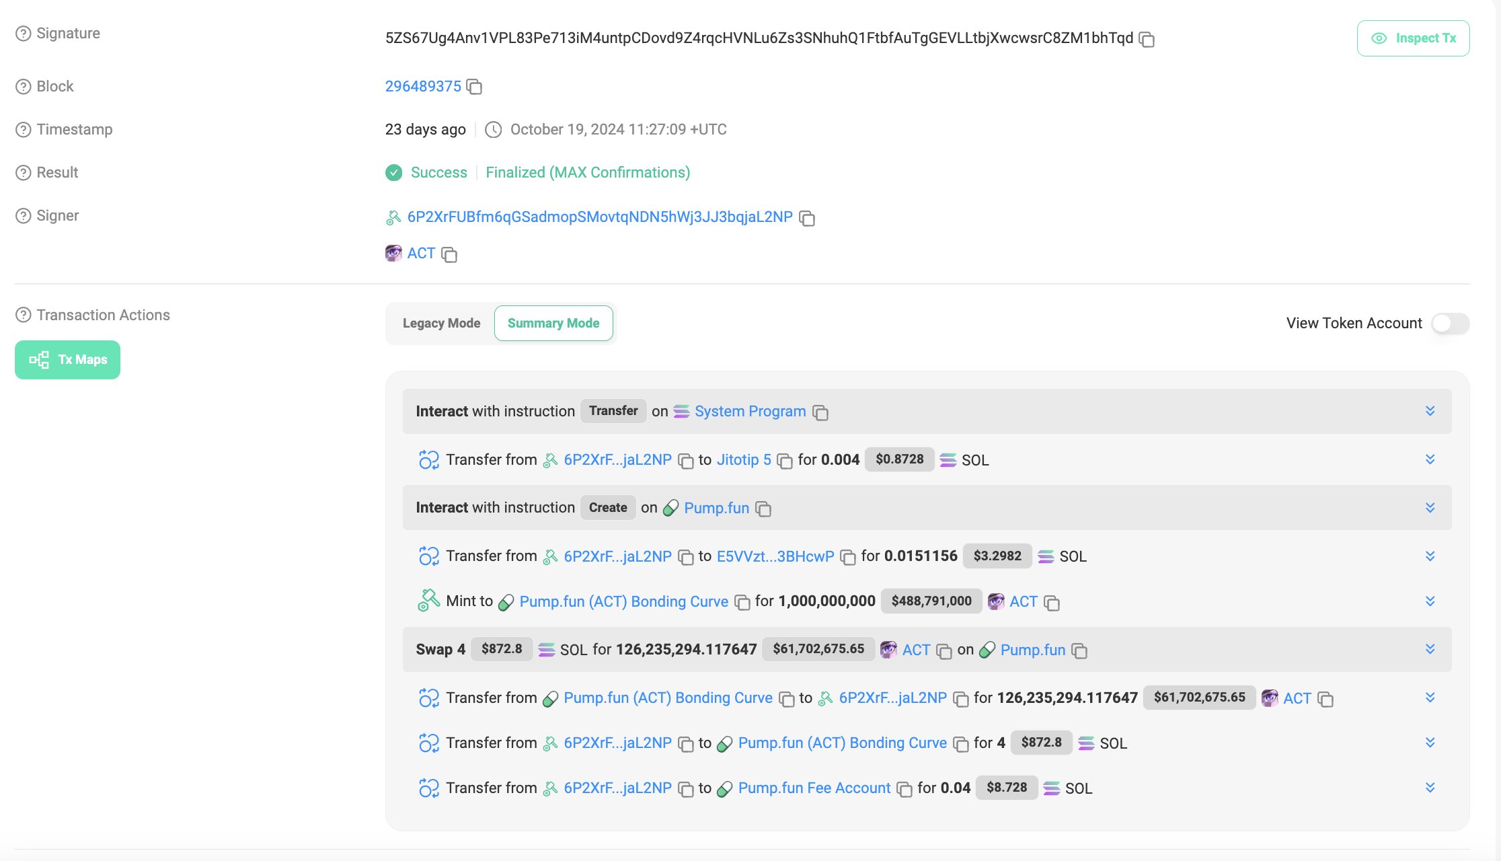Click the help icon beside Transaction Actions
Viewport: 1501px width, 861px height.
pos(24,315)
